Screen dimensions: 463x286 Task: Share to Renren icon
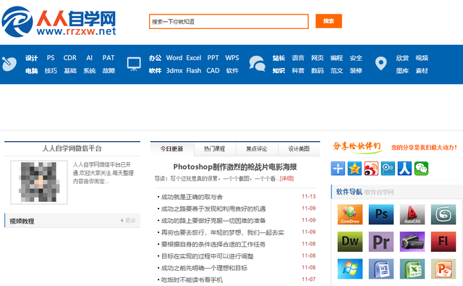(x=404, y=169)
